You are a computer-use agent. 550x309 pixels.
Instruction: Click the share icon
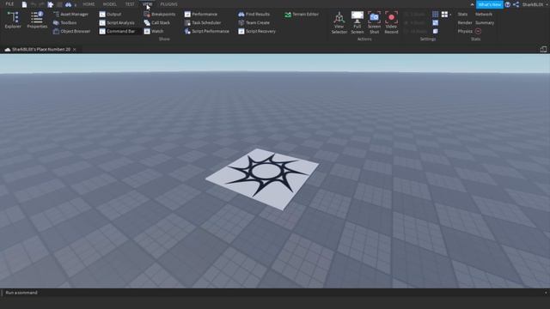pos(516,4)
